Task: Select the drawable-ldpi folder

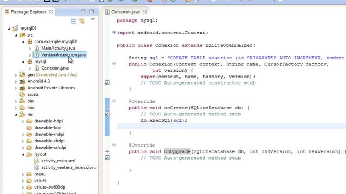Action: (x=48, y=127)
